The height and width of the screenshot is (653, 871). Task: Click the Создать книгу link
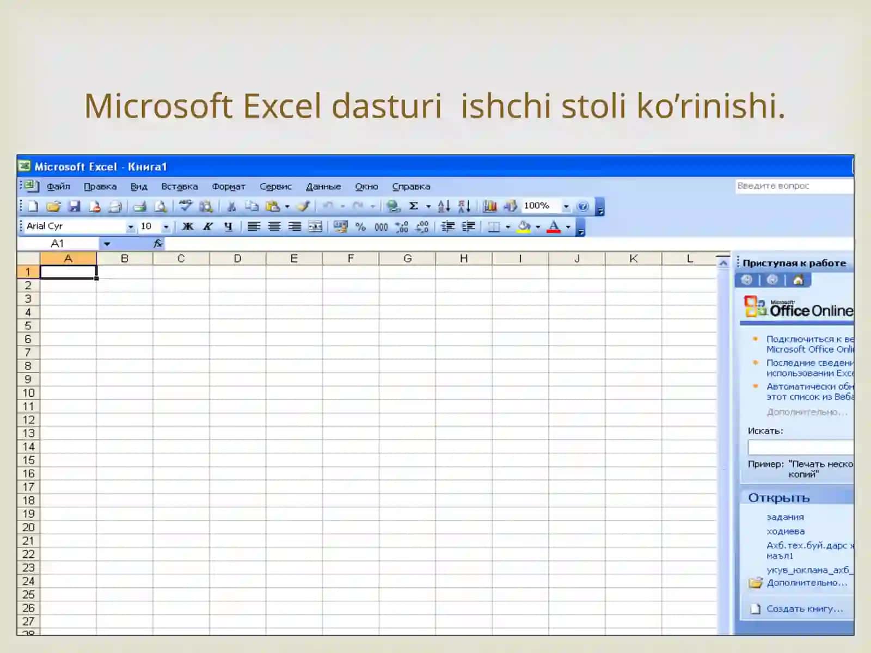805,608
